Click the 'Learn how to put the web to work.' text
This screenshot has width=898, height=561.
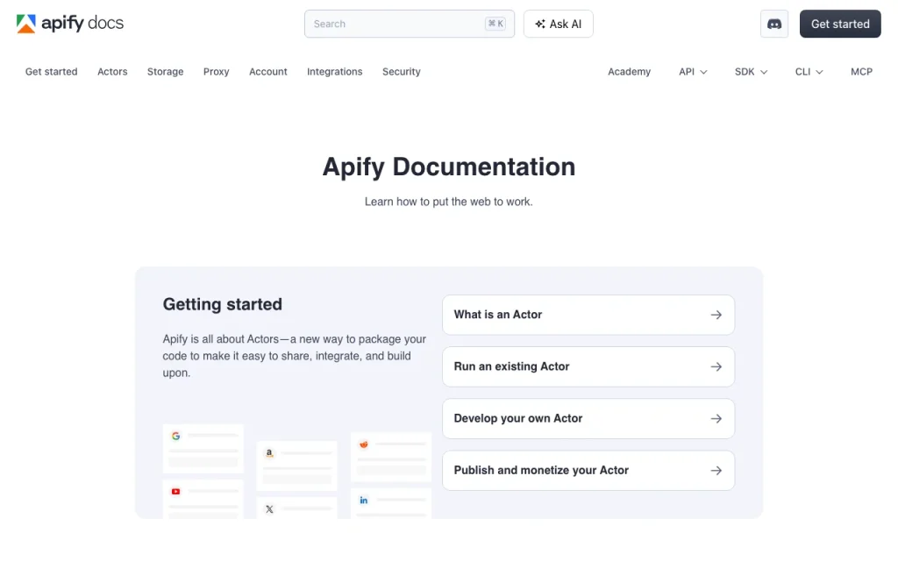click(448, 202)
